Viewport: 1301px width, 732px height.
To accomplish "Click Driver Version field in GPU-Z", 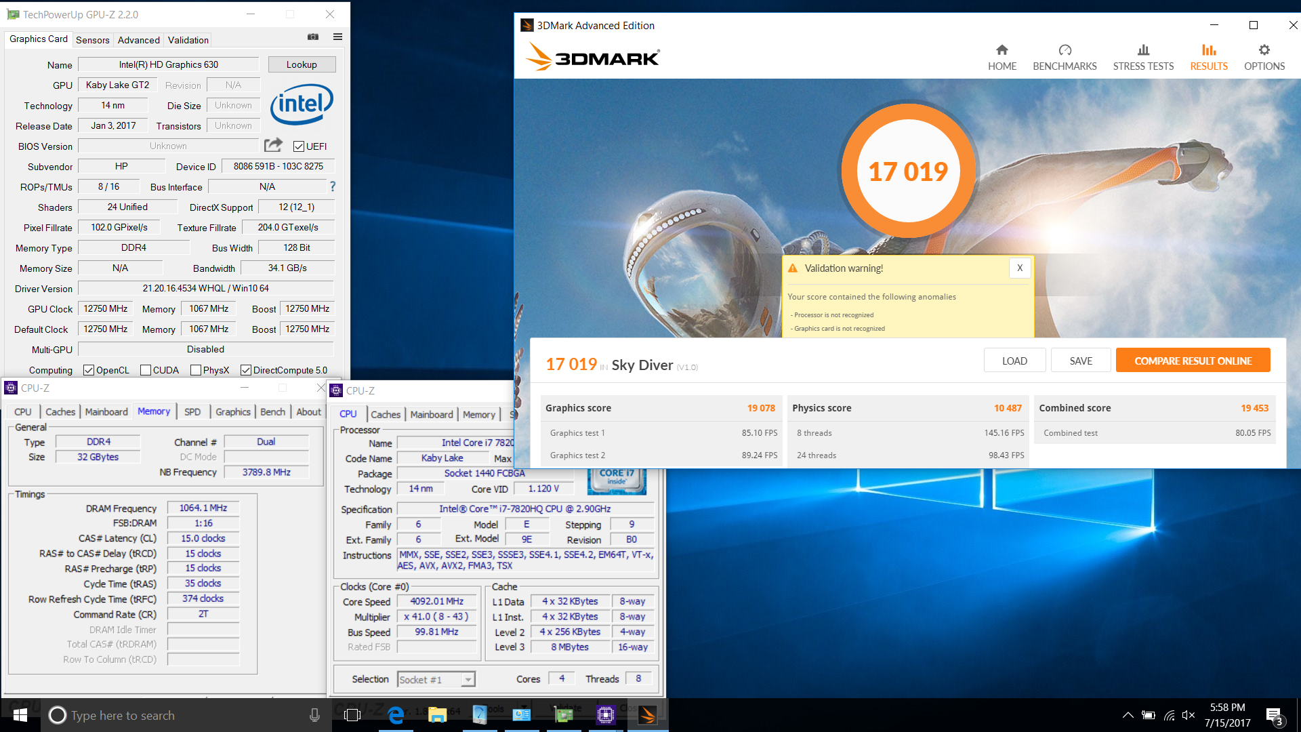I will (x=206, y=288).
